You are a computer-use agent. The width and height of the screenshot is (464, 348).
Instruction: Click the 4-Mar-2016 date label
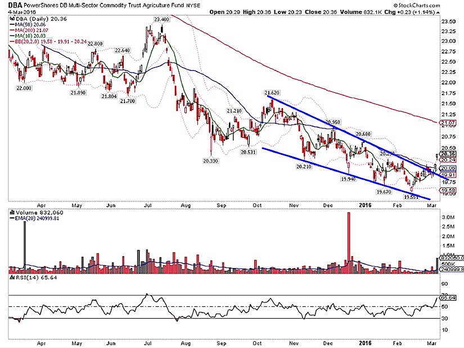click(22, 12)
